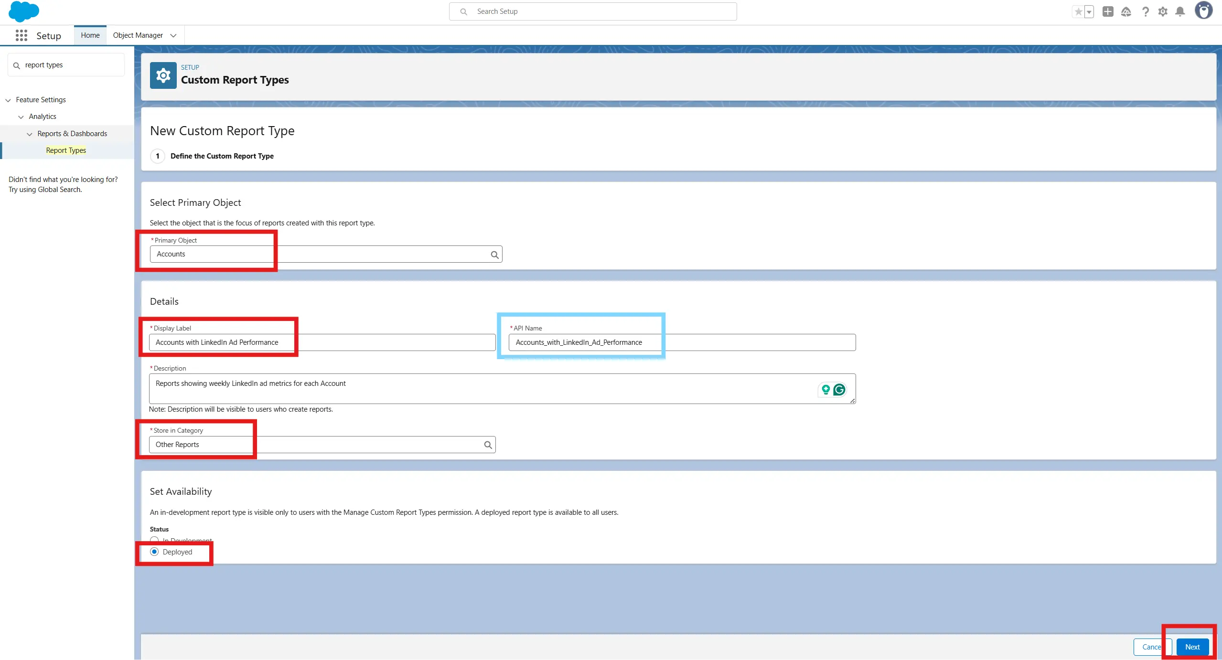
Task: Open the global actions plus icon
Action: pyautogui.click(x=1108, y=11)
